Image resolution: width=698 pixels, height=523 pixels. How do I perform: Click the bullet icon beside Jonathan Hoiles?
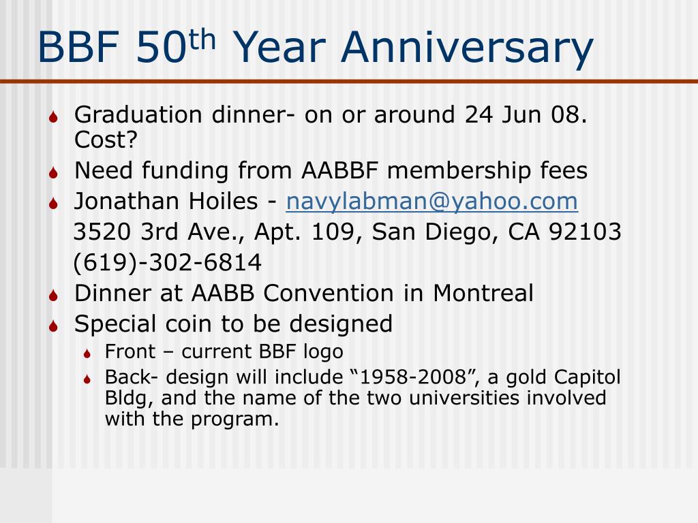pos(54,203)
